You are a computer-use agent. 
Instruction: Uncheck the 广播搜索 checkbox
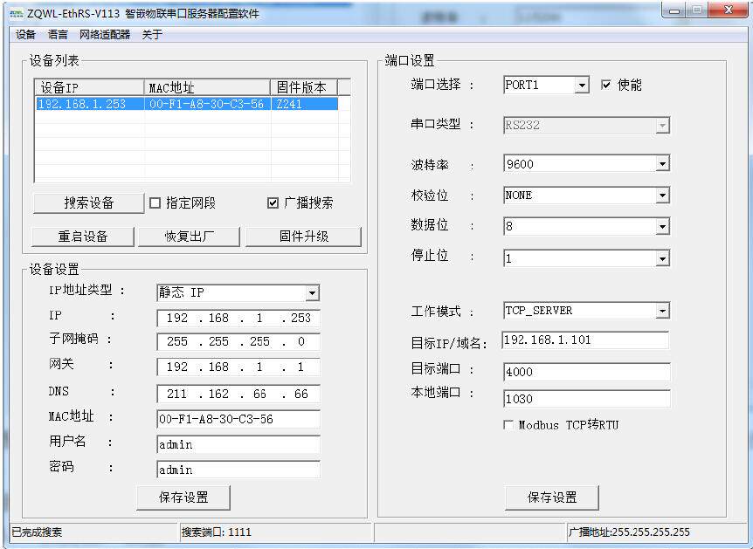tap(273, 203)
